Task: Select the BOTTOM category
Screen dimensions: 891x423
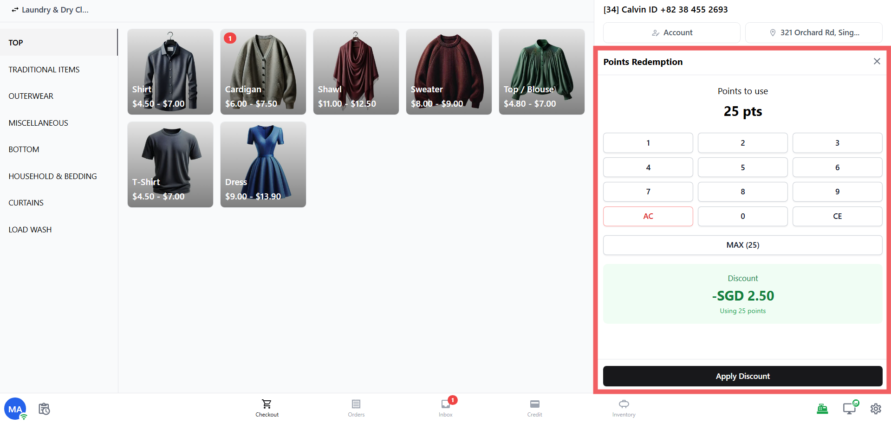Action: tap(59, 149)
